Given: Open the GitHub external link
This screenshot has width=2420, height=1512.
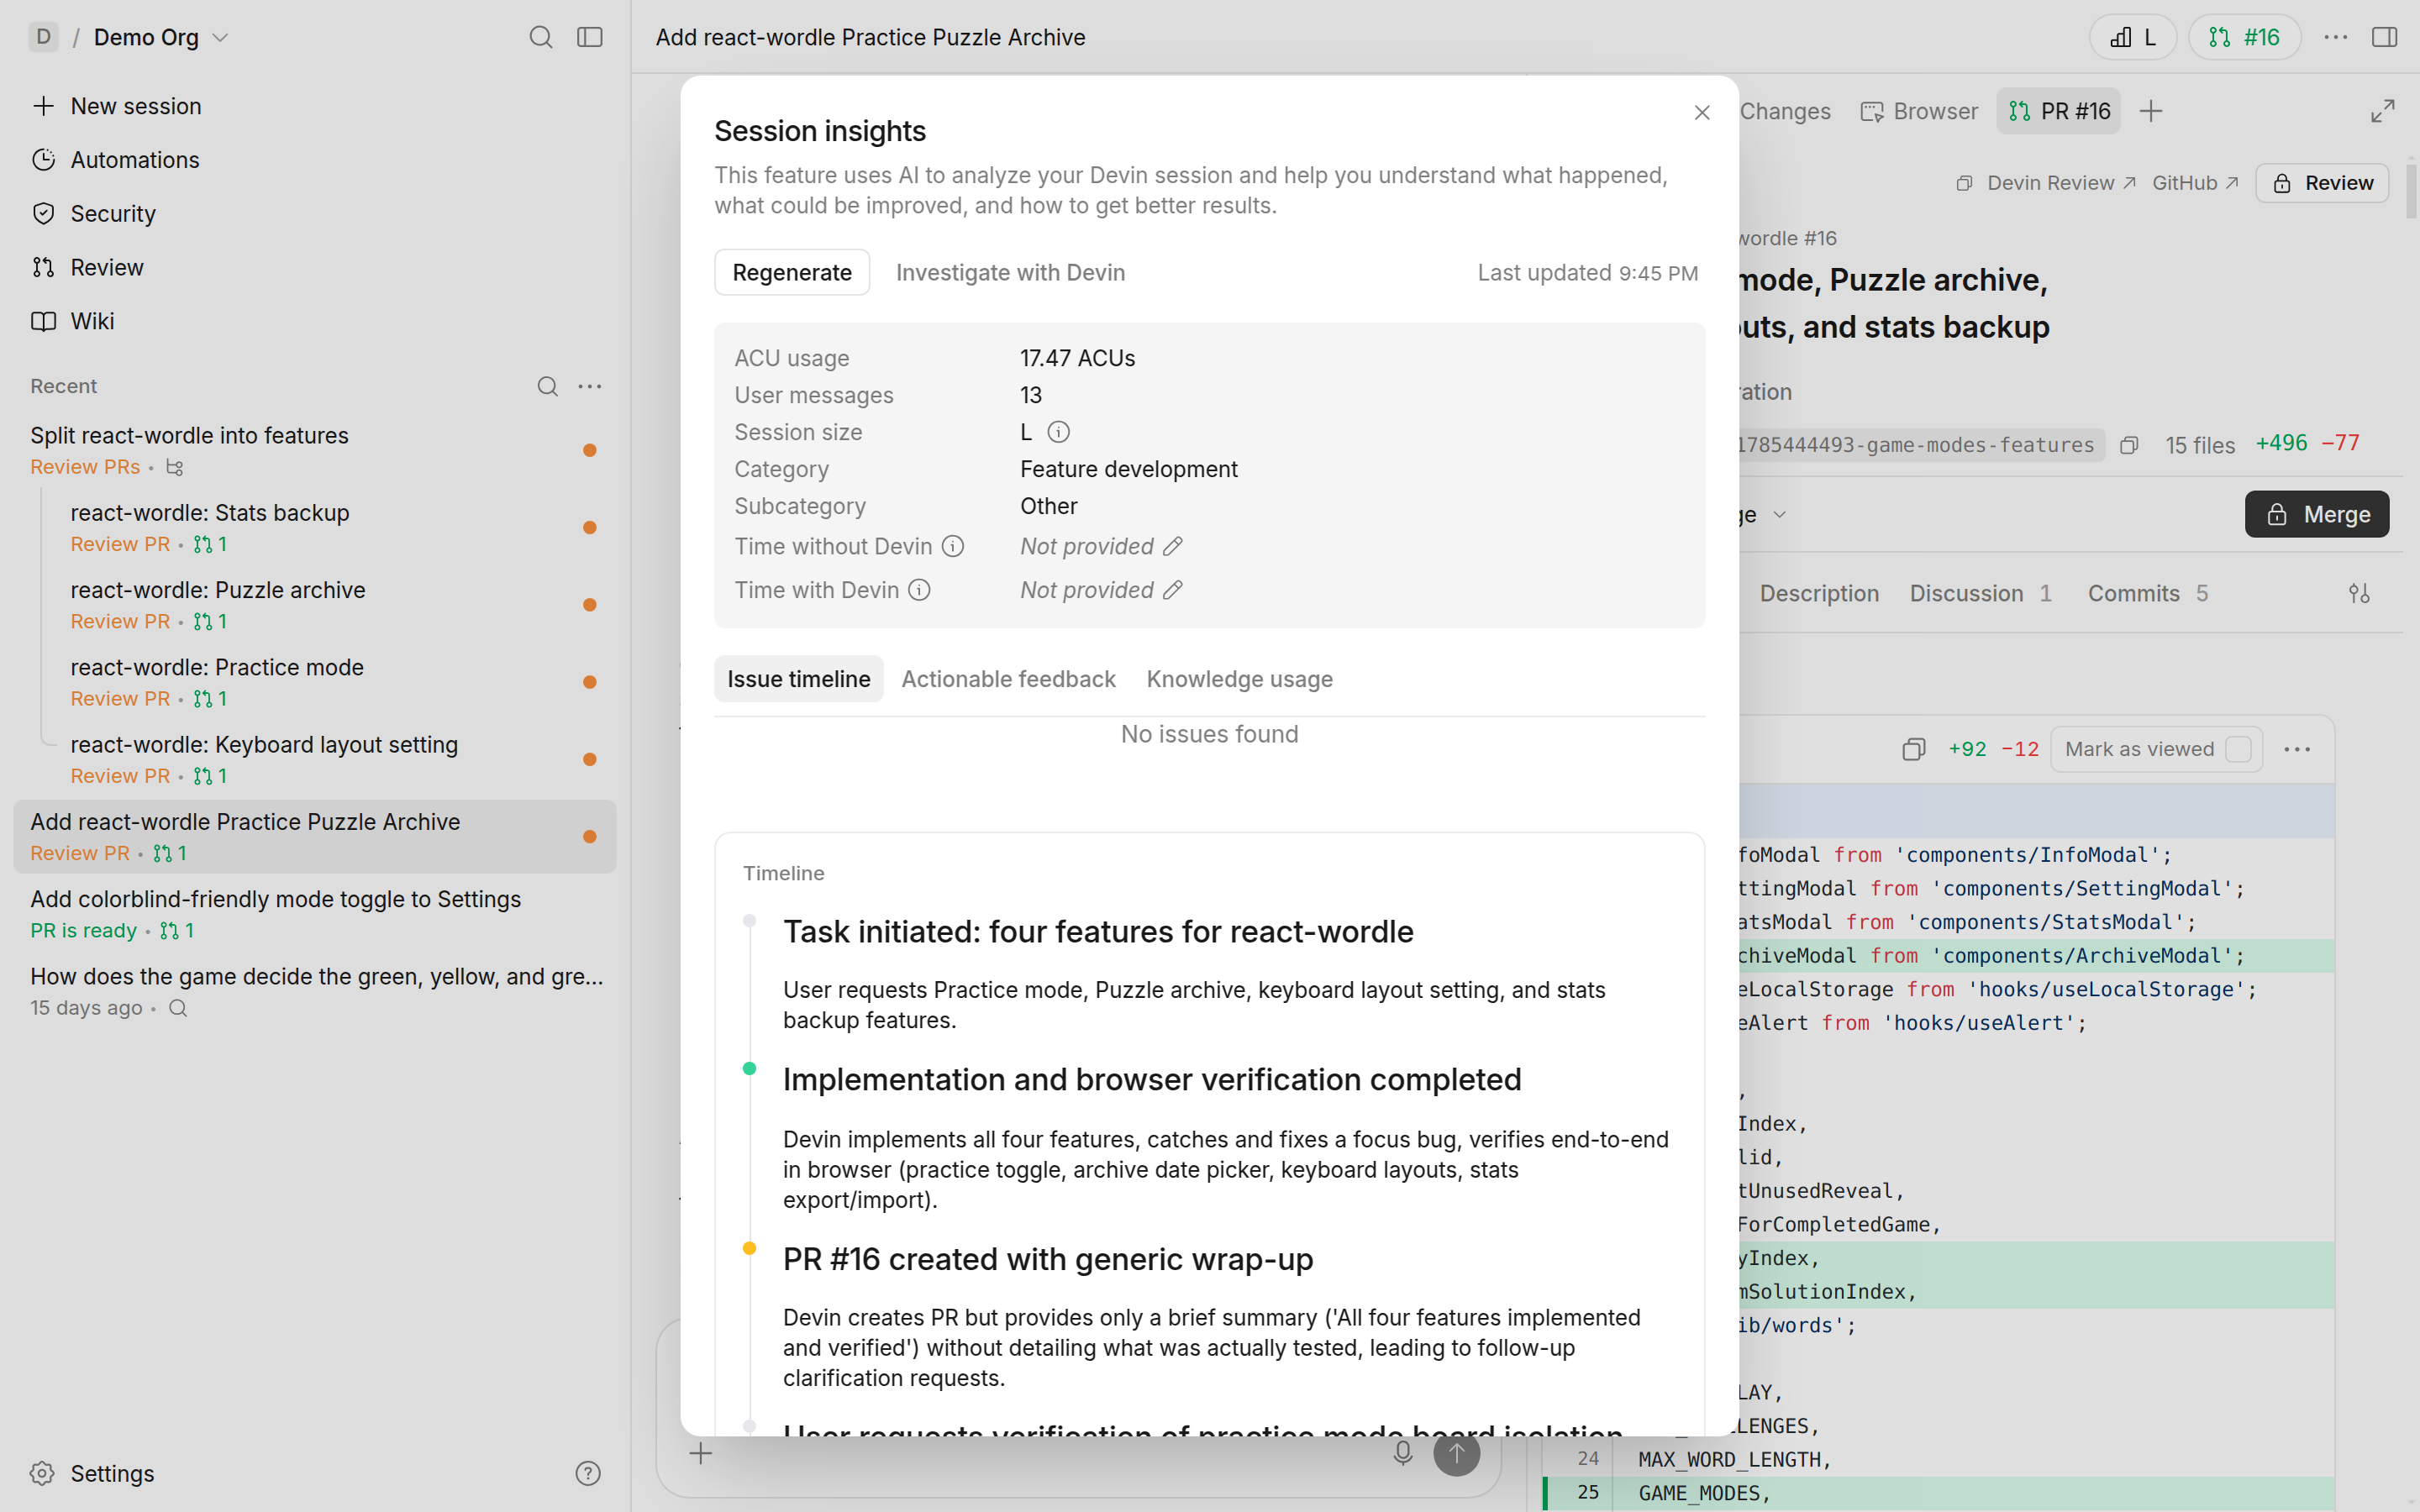Looking at the screenshot, I should click(x=2195, y=183).
